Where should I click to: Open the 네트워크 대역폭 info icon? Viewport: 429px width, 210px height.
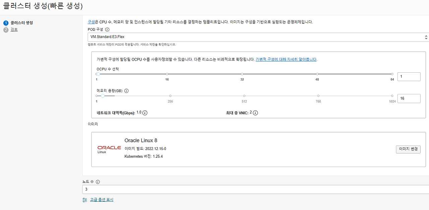pyautogui.click(x=144, y=113)
